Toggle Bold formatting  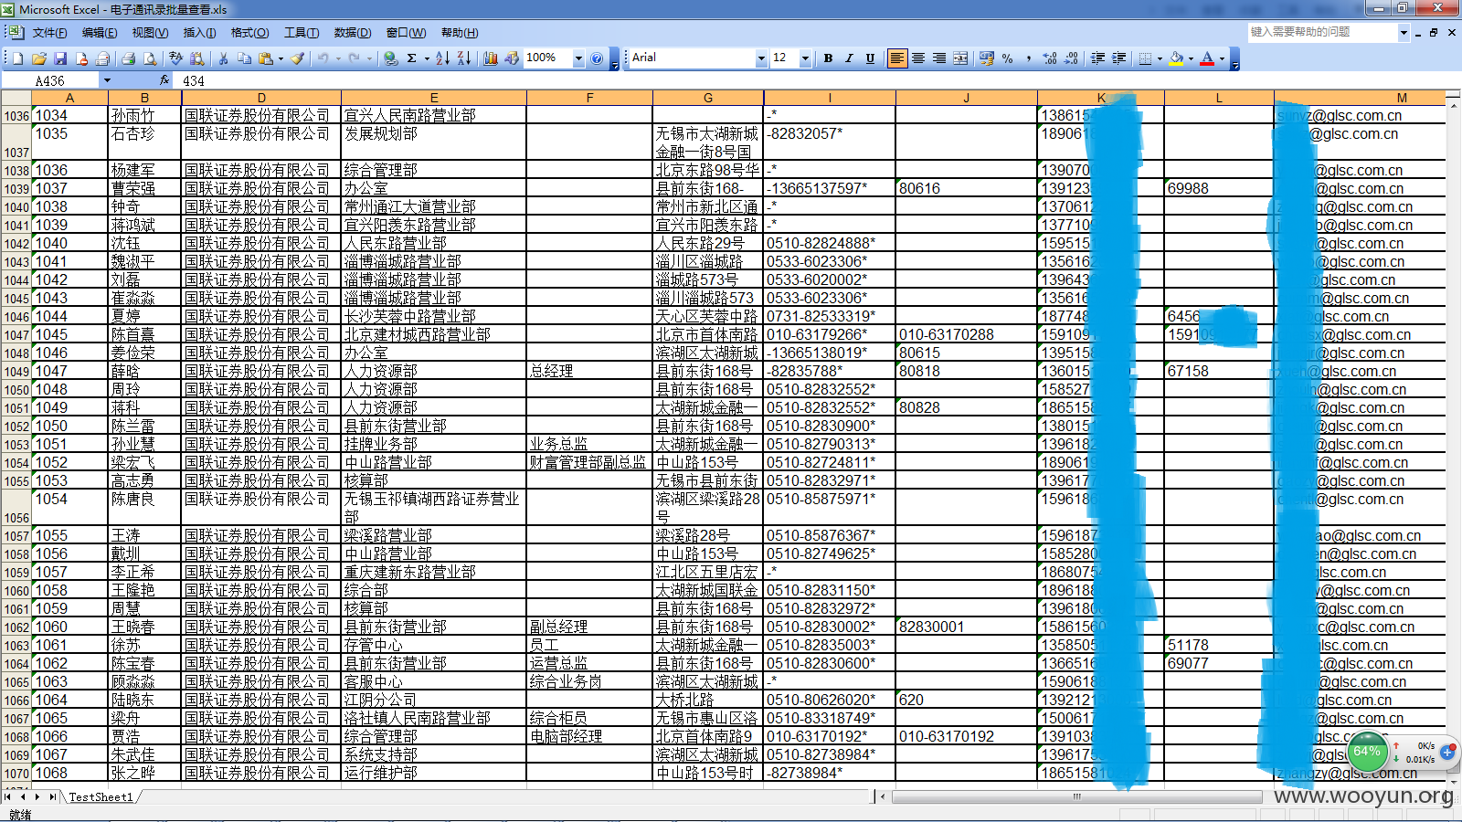[x=828, y=58]
